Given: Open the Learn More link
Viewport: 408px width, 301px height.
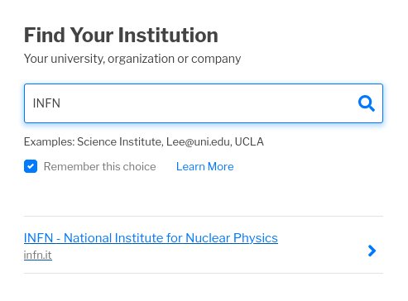Looking at the screenshot, I should click(x=205, y=166).
